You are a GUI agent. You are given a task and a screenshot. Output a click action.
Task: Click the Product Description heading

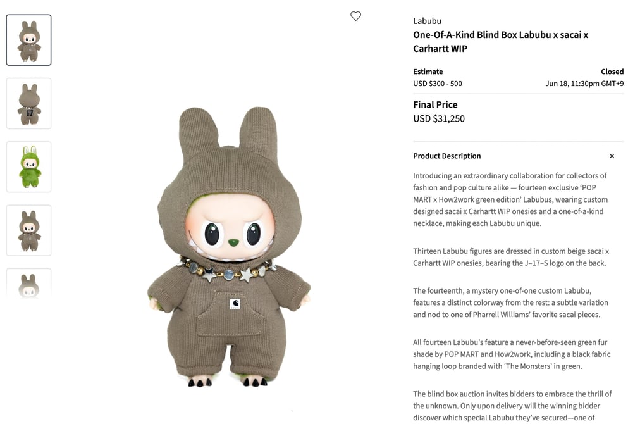click(x=447, y=156)
